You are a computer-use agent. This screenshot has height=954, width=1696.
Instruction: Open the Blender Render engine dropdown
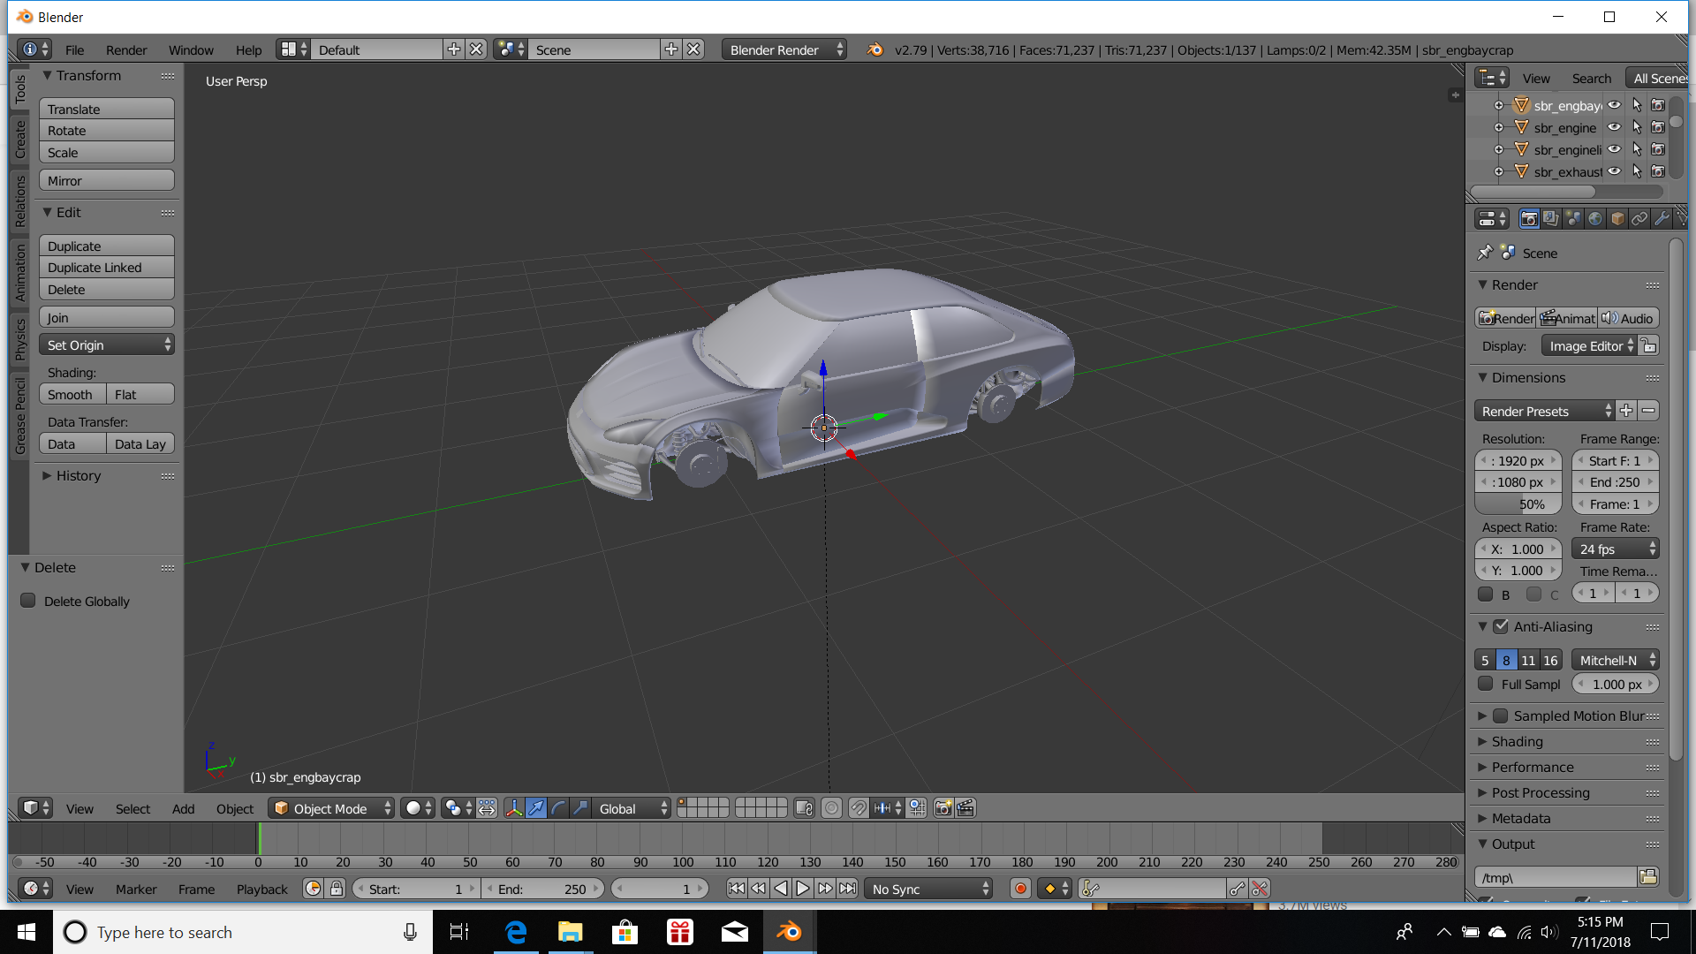(783, 49)
